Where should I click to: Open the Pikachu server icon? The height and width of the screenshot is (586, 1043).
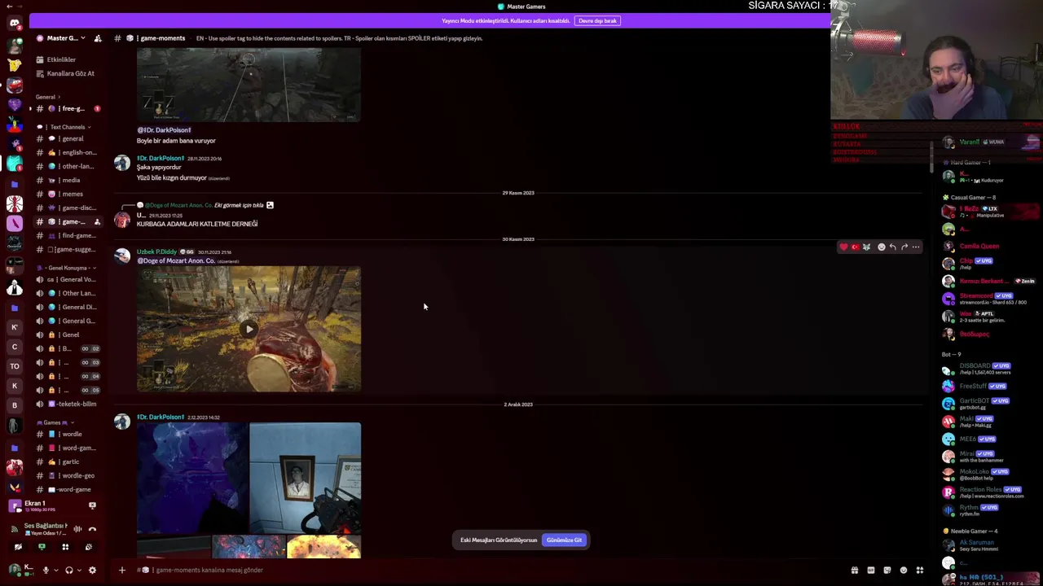pyautogui.click(x=14, y=65)
